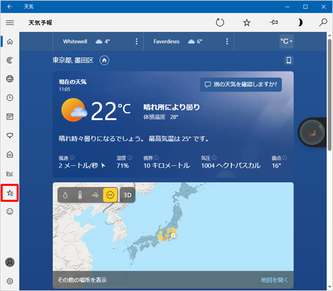Toggle dark mode with the moon icon
The image size is (333, 291).
(300, 23)
